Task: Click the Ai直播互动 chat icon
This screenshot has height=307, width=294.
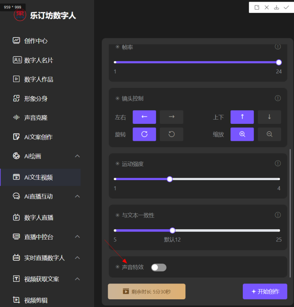Action: click(x=16, y=196)
